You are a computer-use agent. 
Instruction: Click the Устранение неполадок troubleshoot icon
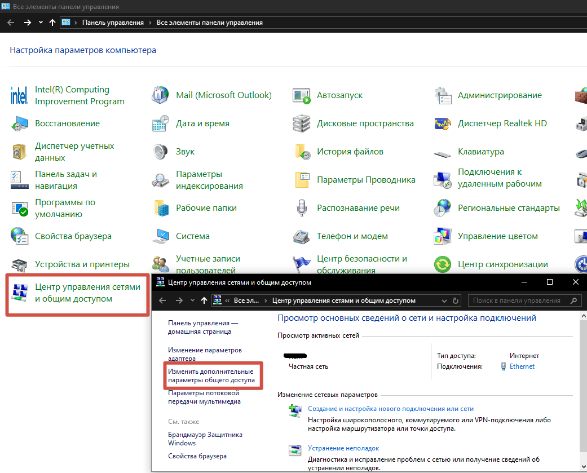(295, 450)
